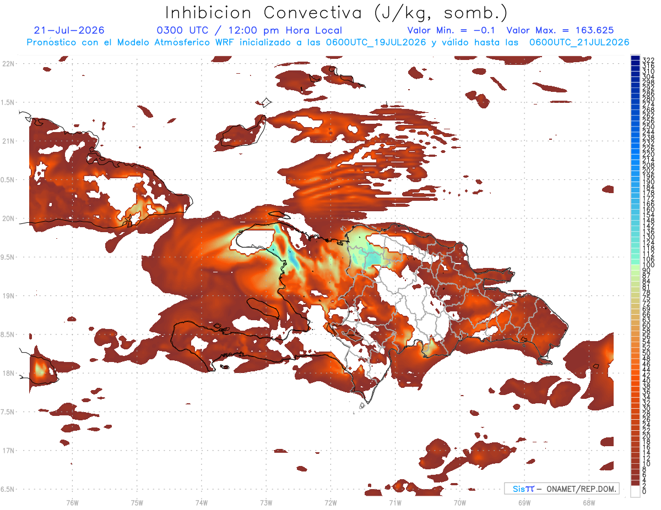Click the "8.5N" latitude label
The width and height of the screenshot is (661, 510).
[8, 335]
